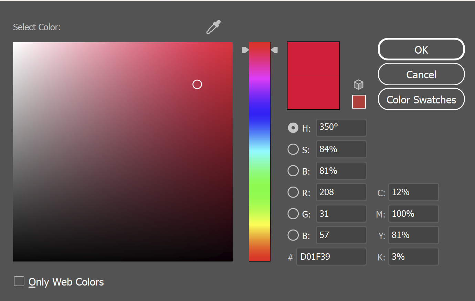475x301 pixels.
Task: Click the current color preview bottom half
Action: 313,92
